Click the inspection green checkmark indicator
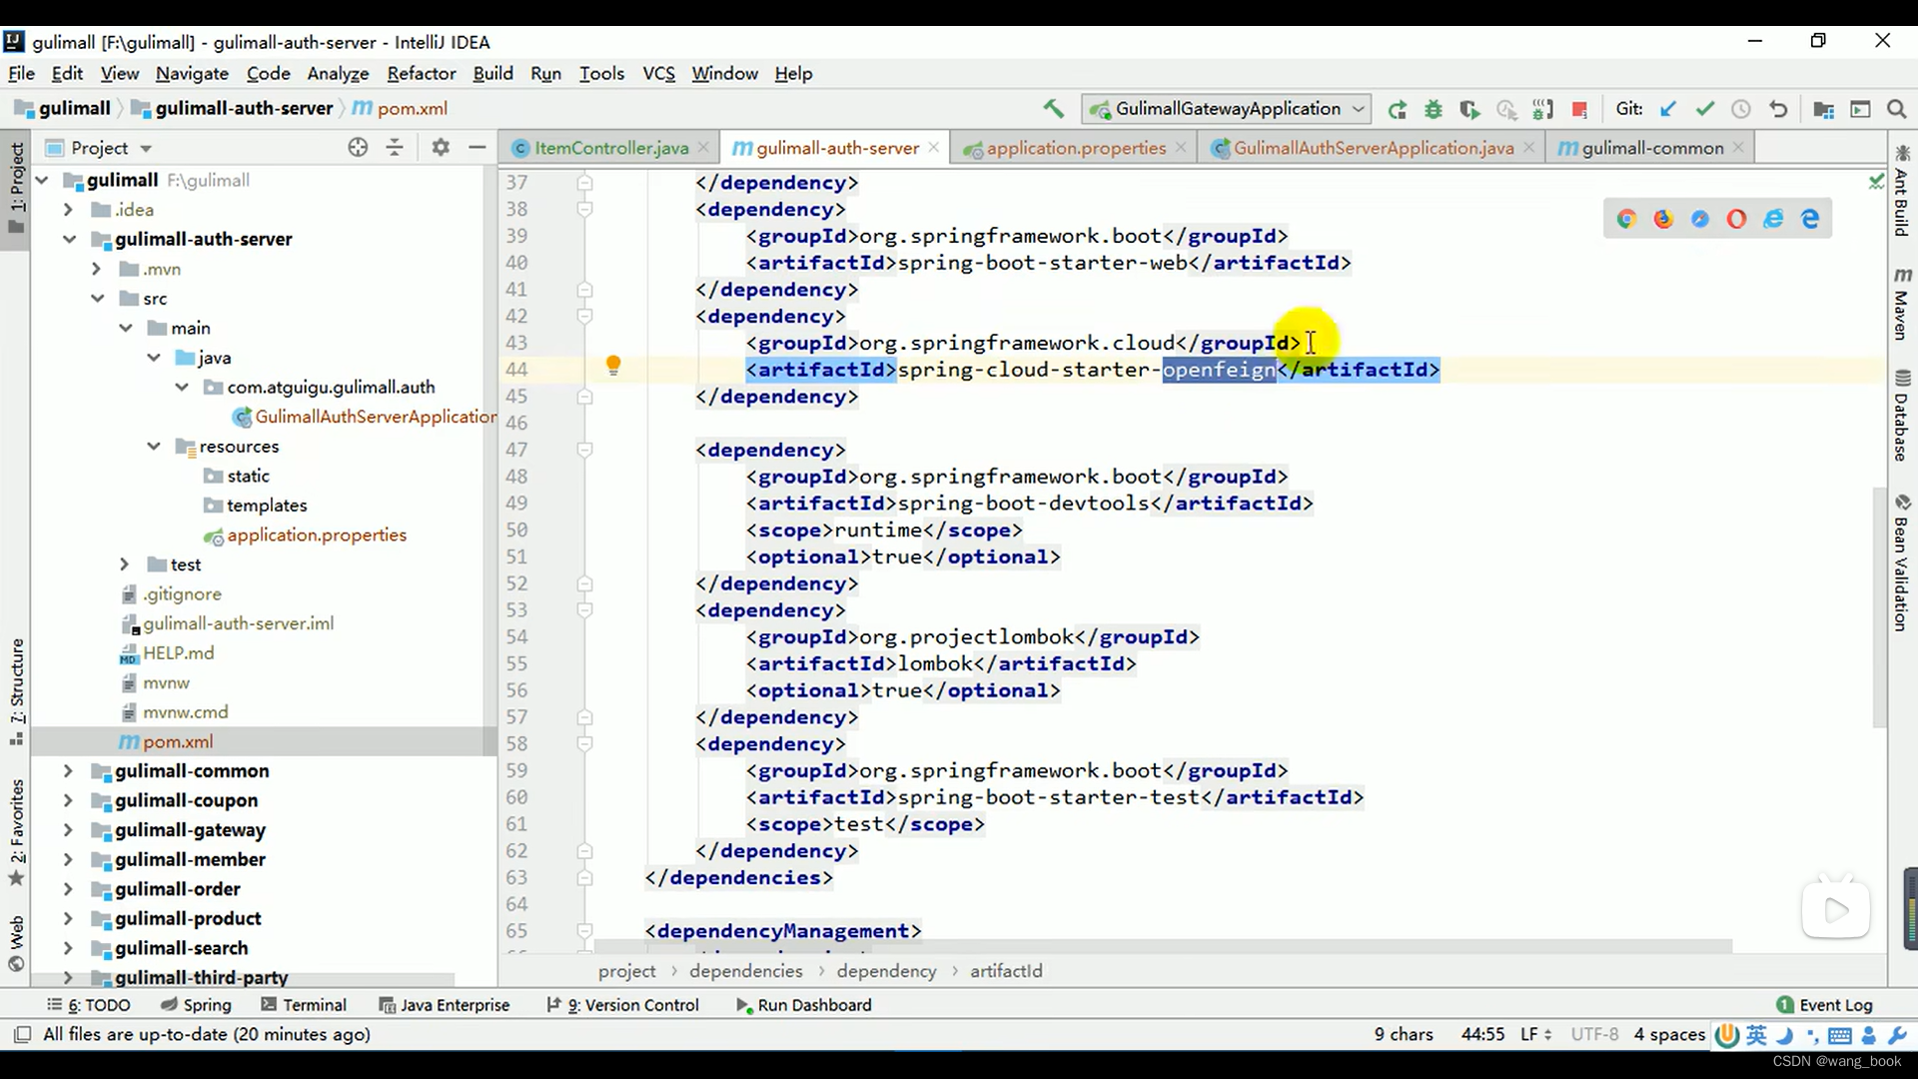This screenshot has width=1918, height=1079. tap(1876, 181)
